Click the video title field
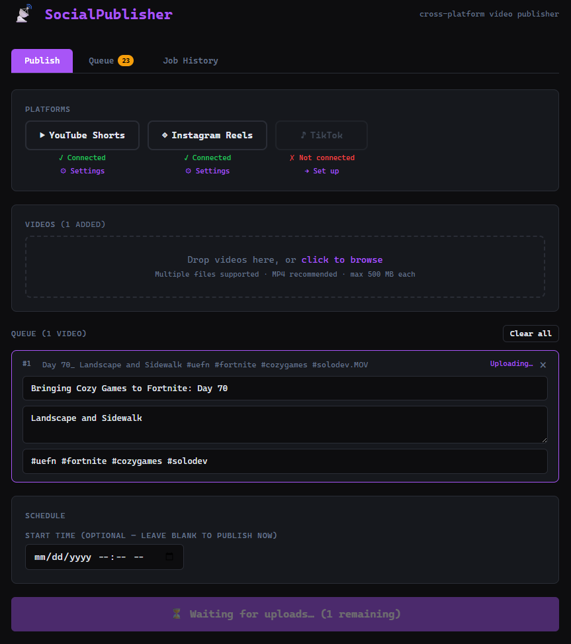The height and width of the screenshot is (644, 571). (285, 389)
